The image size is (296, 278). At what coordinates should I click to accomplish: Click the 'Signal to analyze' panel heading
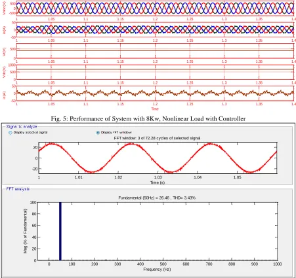pos(22,127)
